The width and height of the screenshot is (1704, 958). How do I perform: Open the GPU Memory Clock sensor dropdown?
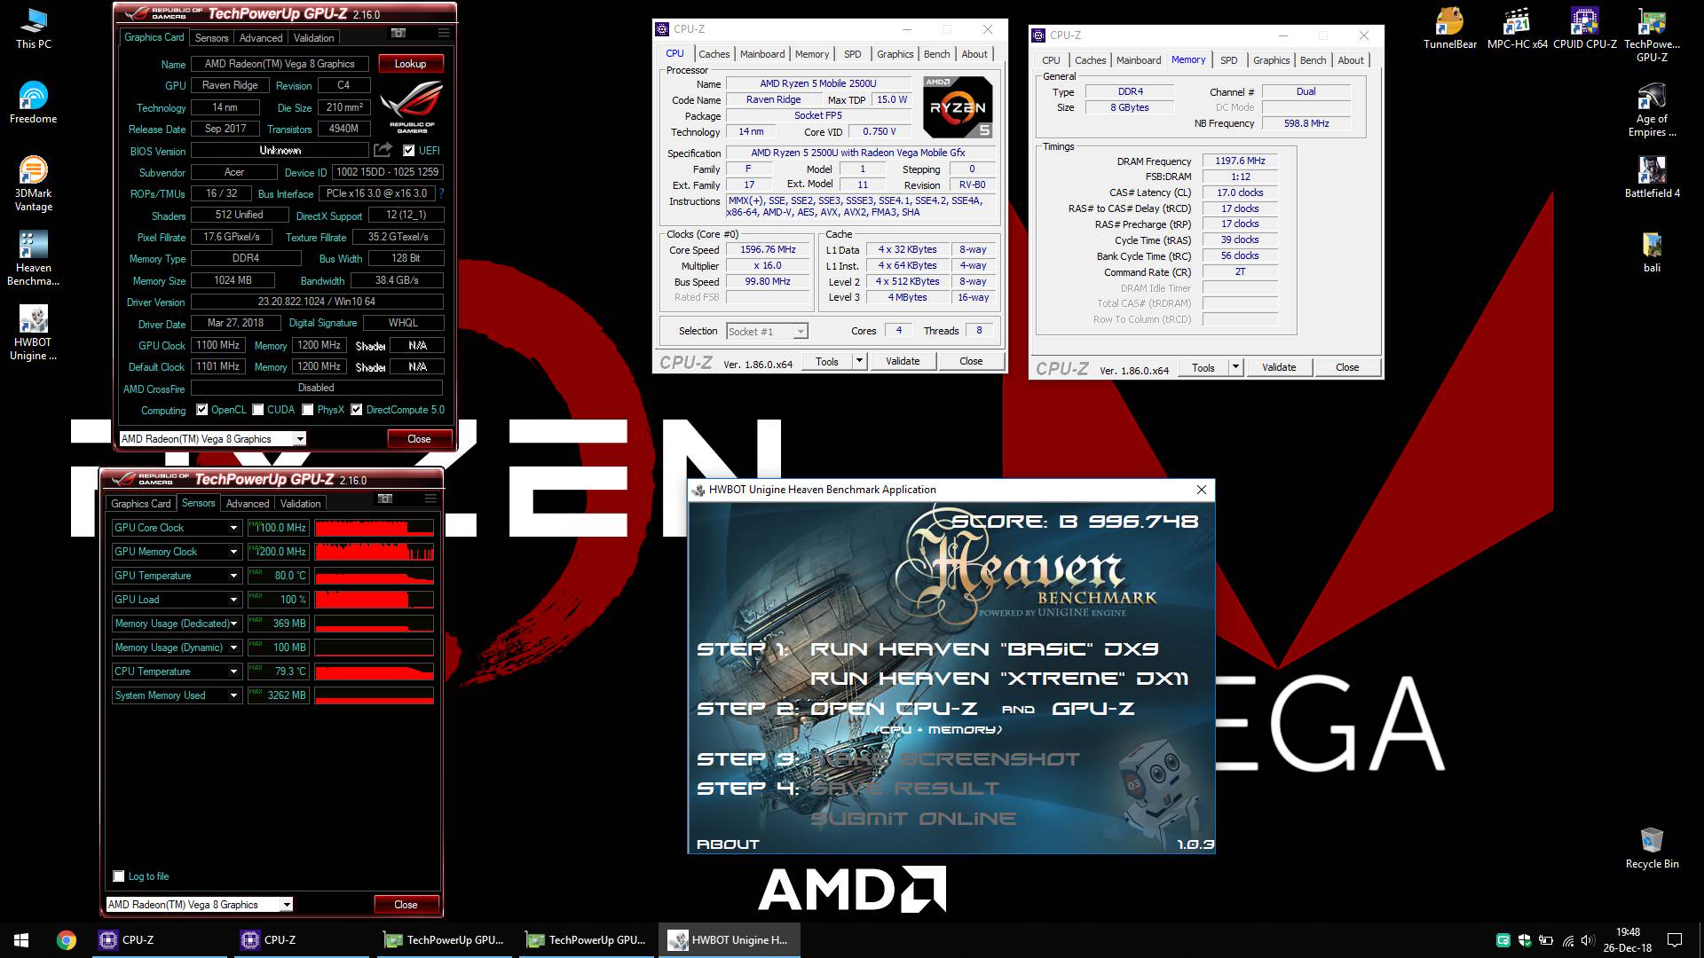pyautogui.click(x=233, y=552)
